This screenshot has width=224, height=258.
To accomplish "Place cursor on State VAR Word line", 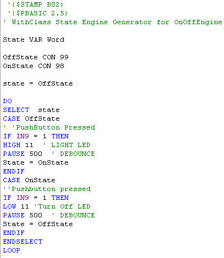I will tap(33, 40).
